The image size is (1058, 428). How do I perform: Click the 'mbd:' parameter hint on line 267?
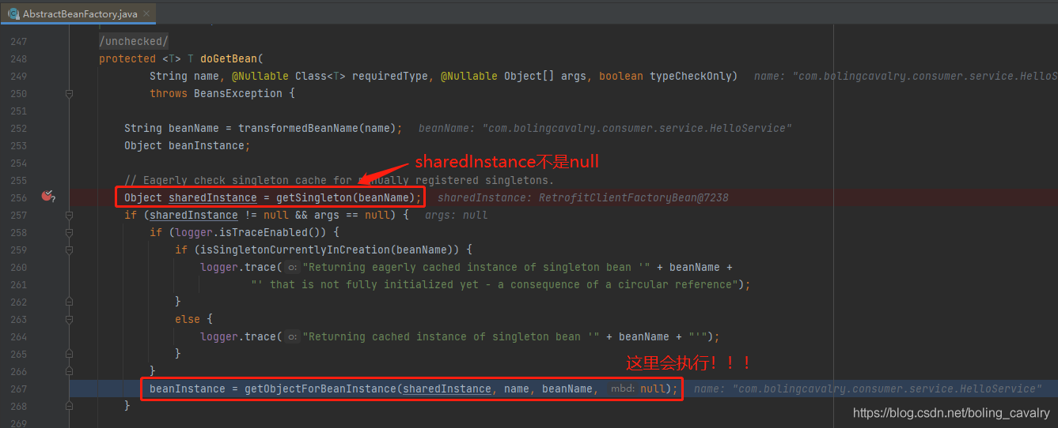(x=624, y=389)
